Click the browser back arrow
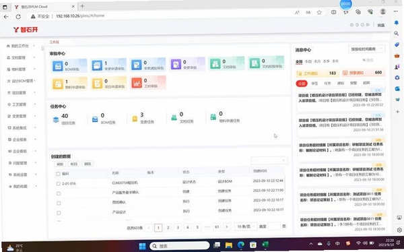 (x=6, y=17)
